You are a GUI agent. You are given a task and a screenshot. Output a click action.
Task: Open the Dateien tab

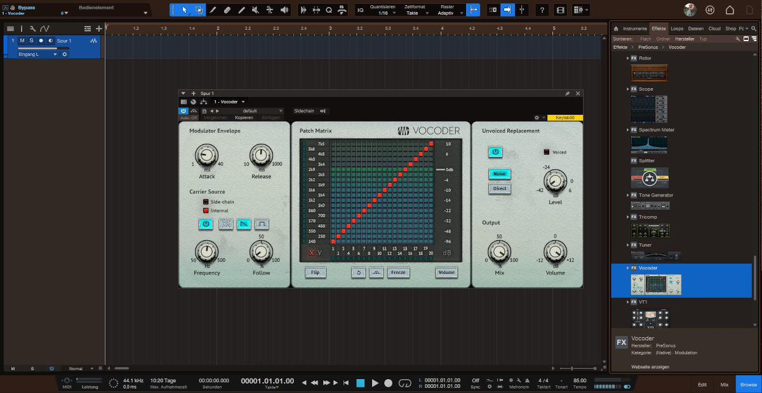coord(696,29)
